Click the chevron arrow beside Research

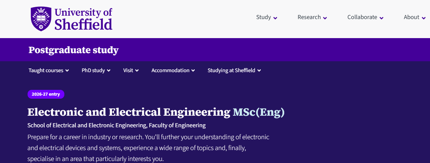[x=325, y=18]
